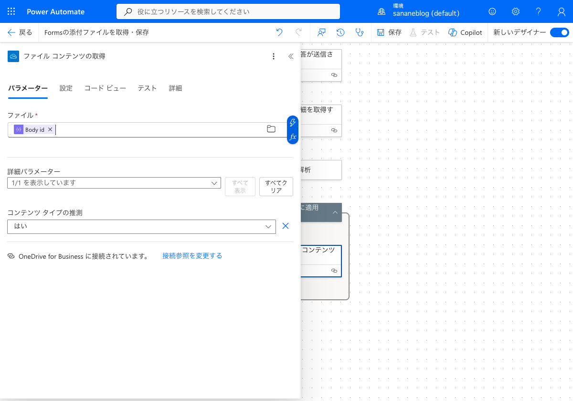Click the すべてクリア button
573x401 pixels.
tap(276, 187)
